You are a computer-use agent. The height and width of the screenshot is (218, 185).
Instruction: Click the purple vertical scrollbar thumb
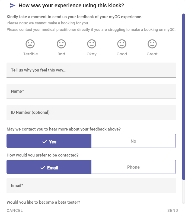pyautogui.click(x=184, y=97)
